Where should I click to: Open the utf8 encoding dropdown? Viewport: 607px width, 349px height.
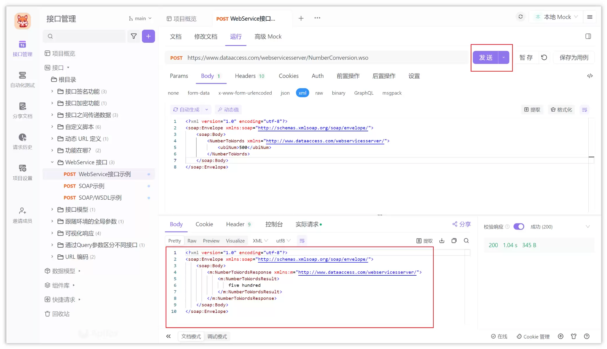click(283, 241)
